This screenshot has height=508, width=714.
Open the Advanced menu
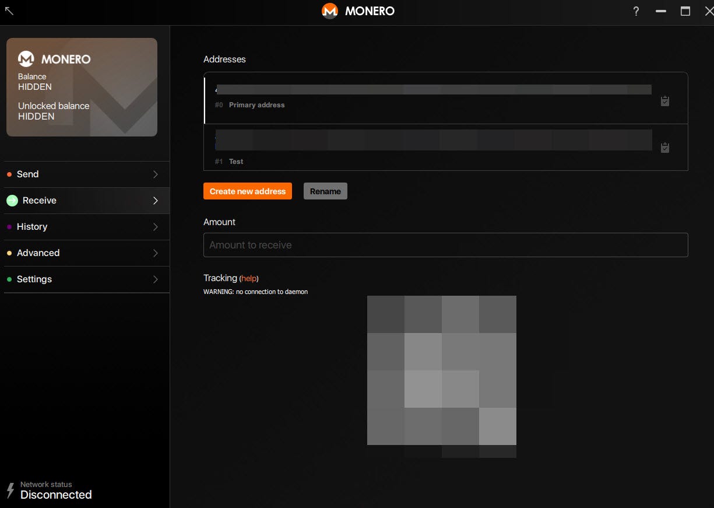tap(87, 253)
